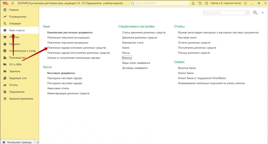
Task: Open Валюты directory
Action: (x=127, y=58)
